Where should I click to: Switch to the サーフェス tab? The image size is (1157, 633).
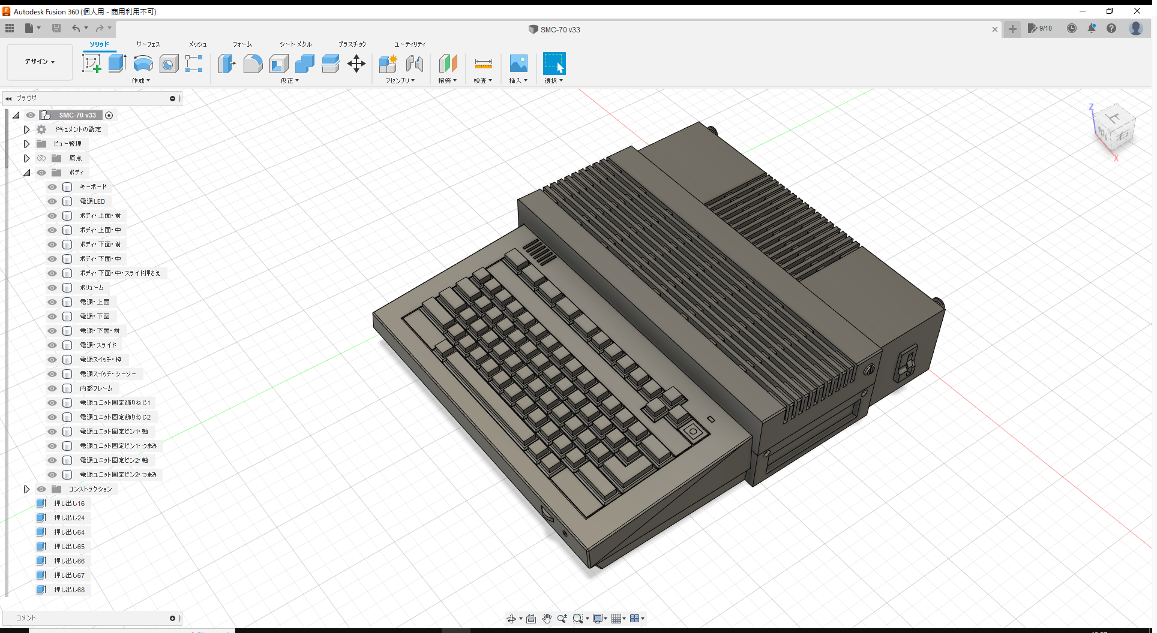tap(148, 44)
